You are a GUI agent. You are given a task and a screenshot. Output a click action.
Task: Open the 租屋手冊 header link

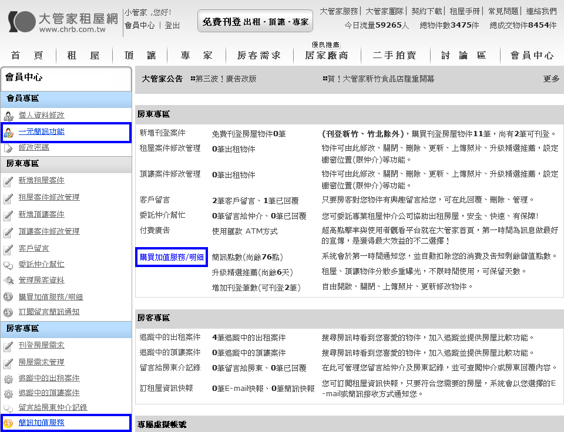coord(465,12)
